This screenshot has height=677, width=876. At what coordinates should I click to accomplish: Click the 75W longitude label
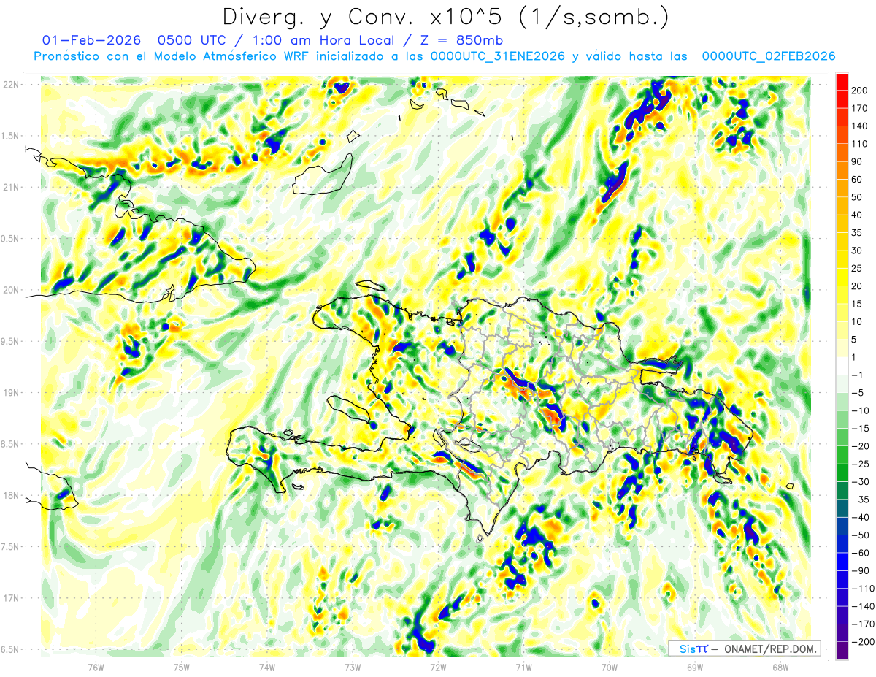click(181, 667)
